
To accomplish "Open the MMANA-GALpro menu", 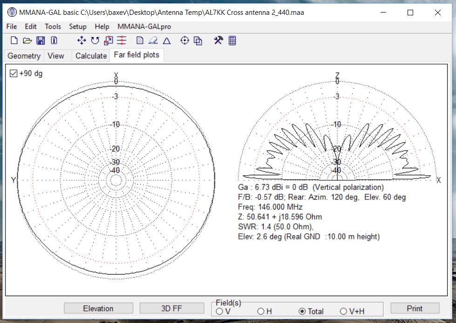I will (144, 26).
